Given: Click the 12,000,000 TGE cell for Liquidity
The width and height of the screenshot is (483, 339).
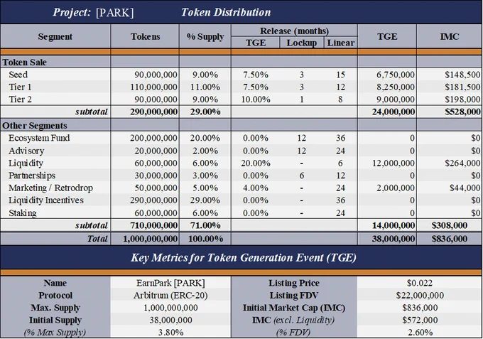Looking at the screenshot, I should [394, 163].
